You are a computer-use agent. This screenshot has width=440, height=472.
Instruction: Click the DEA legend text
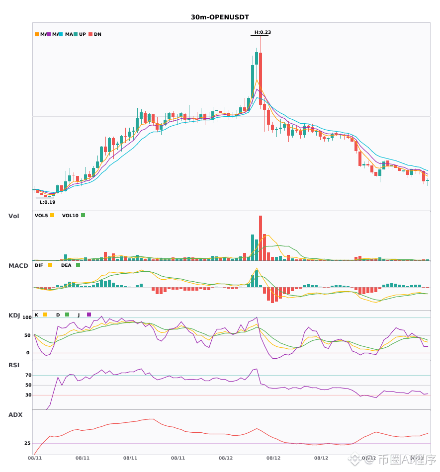point(66,265)
